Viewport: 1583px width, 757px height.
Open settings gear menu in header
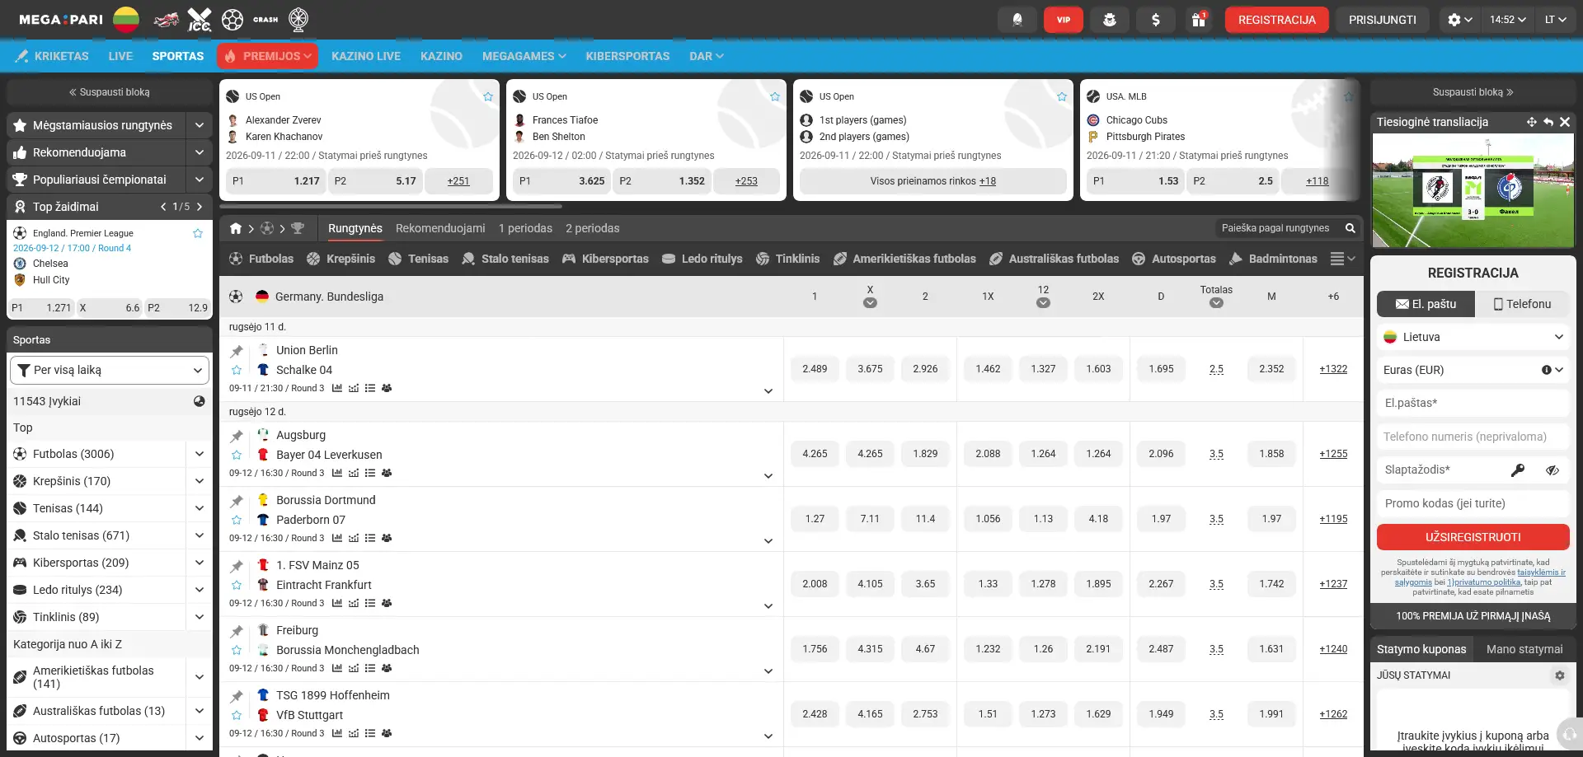click(1460, 20)
